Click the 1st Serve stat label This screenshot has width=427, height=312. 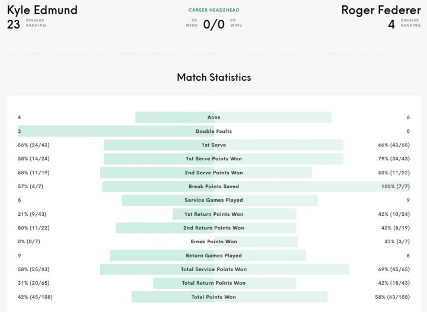tap(213, 145)
